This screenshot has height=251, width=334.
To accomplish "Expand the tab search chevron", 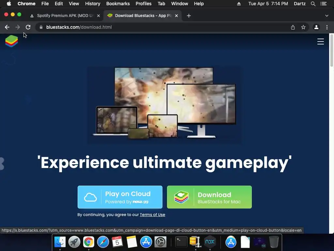I will (x=327, y=16).
